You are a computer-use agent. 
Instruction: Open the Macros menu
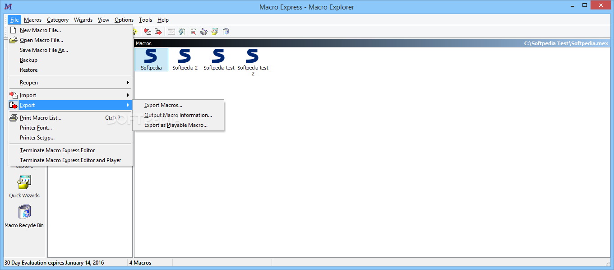33,20
